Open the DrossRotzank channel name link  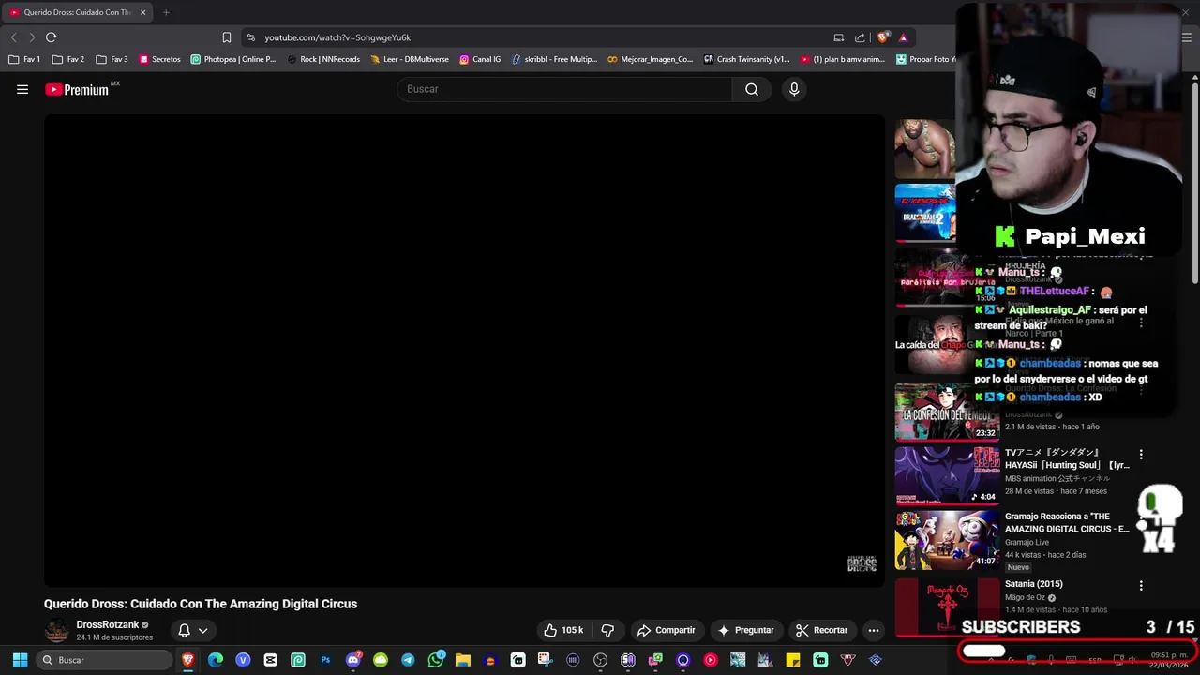coord(107,624)
